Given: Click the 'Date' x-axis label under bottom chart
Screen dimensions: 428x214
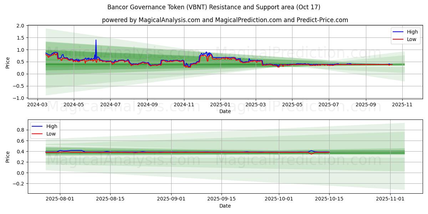Looking at the screenshot, I should (x=225, y=206).
